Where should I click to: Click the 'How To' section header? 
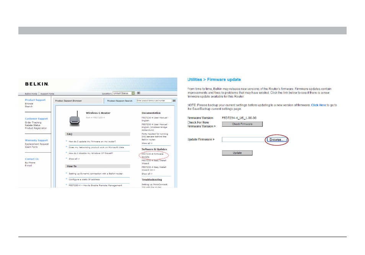(98, 166)
